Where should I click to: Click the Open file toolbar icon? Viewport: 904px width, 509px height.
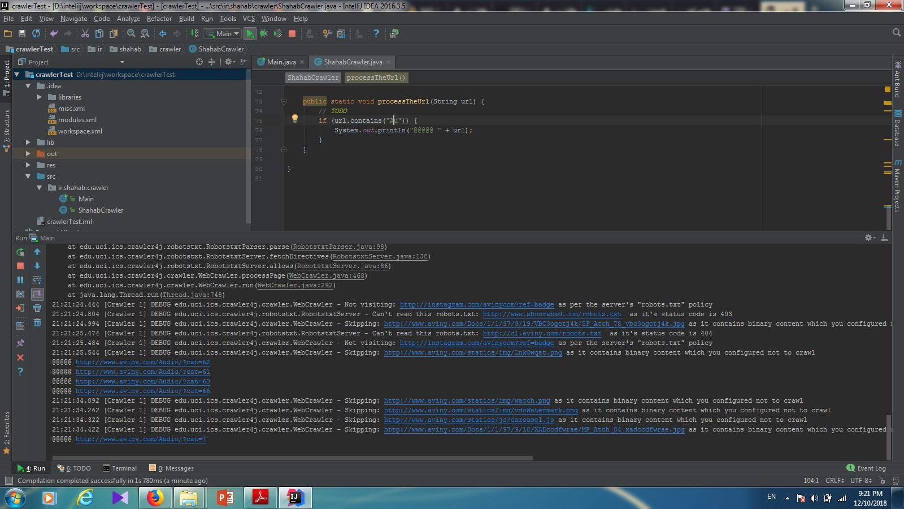pyautogui.click(x=8, y=33)
